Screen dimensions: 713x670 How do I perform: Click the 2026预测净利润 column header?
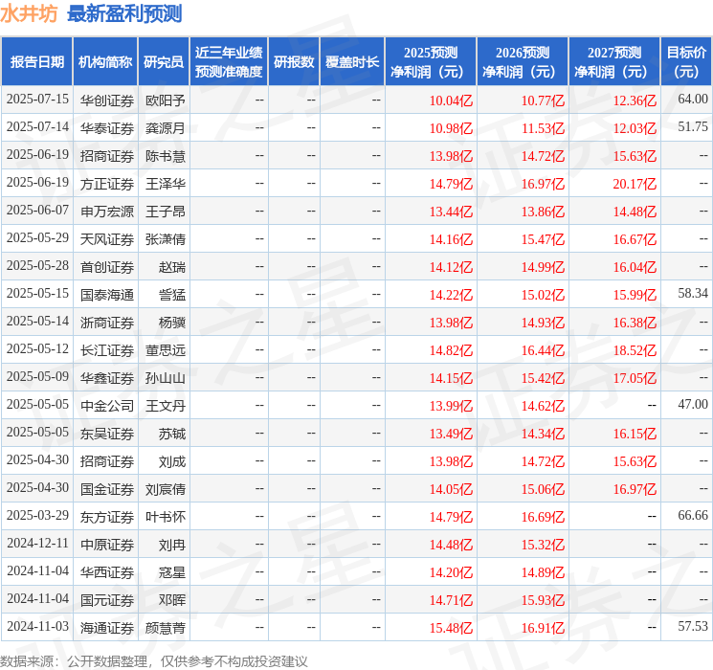pyautogui.click(x=522, y=62)
